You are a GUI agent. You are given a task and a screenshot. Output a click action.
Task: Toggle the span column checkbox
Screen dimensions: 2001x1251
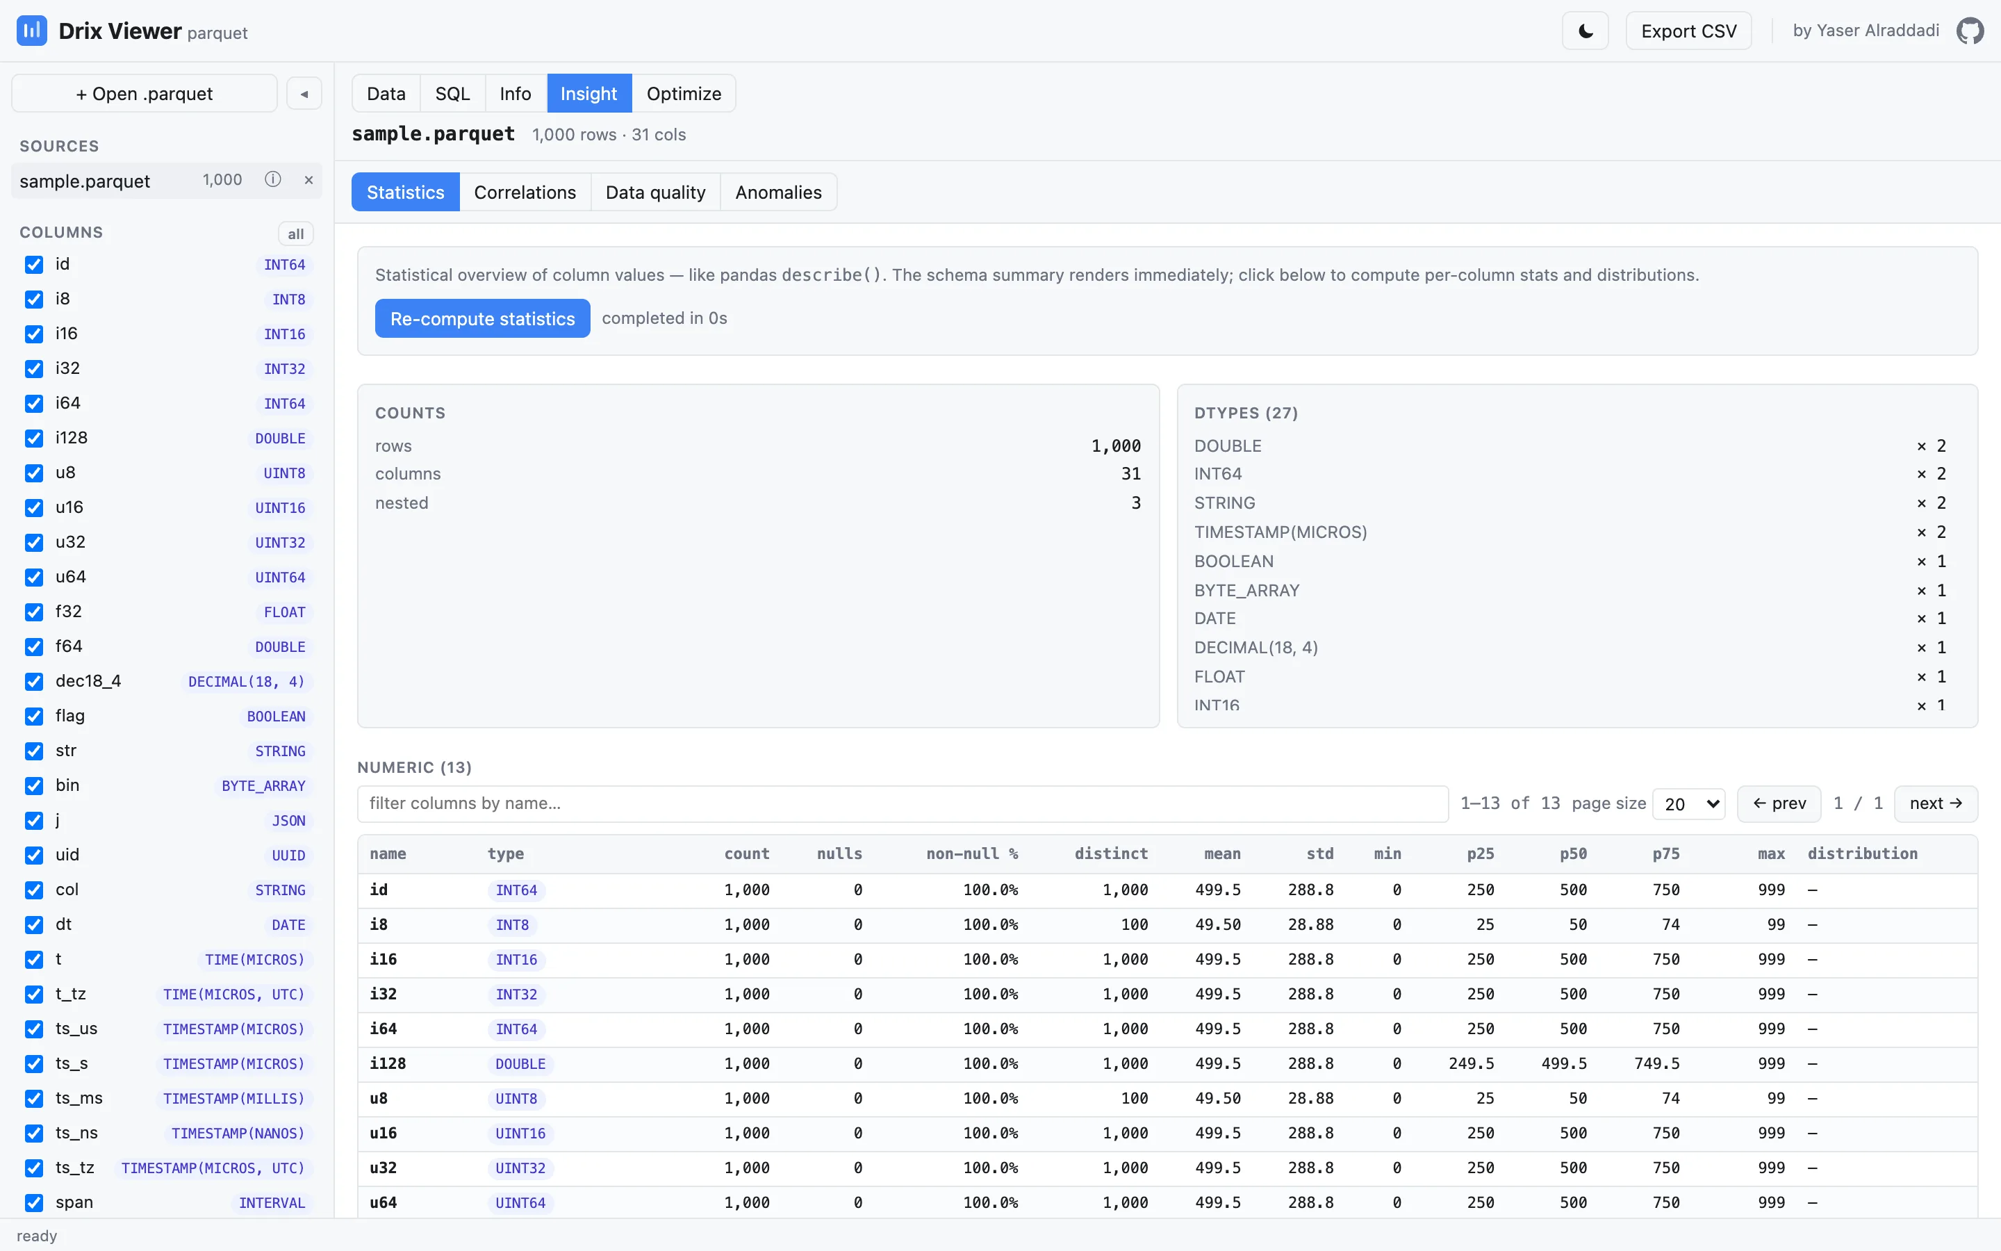point(34,1203)
